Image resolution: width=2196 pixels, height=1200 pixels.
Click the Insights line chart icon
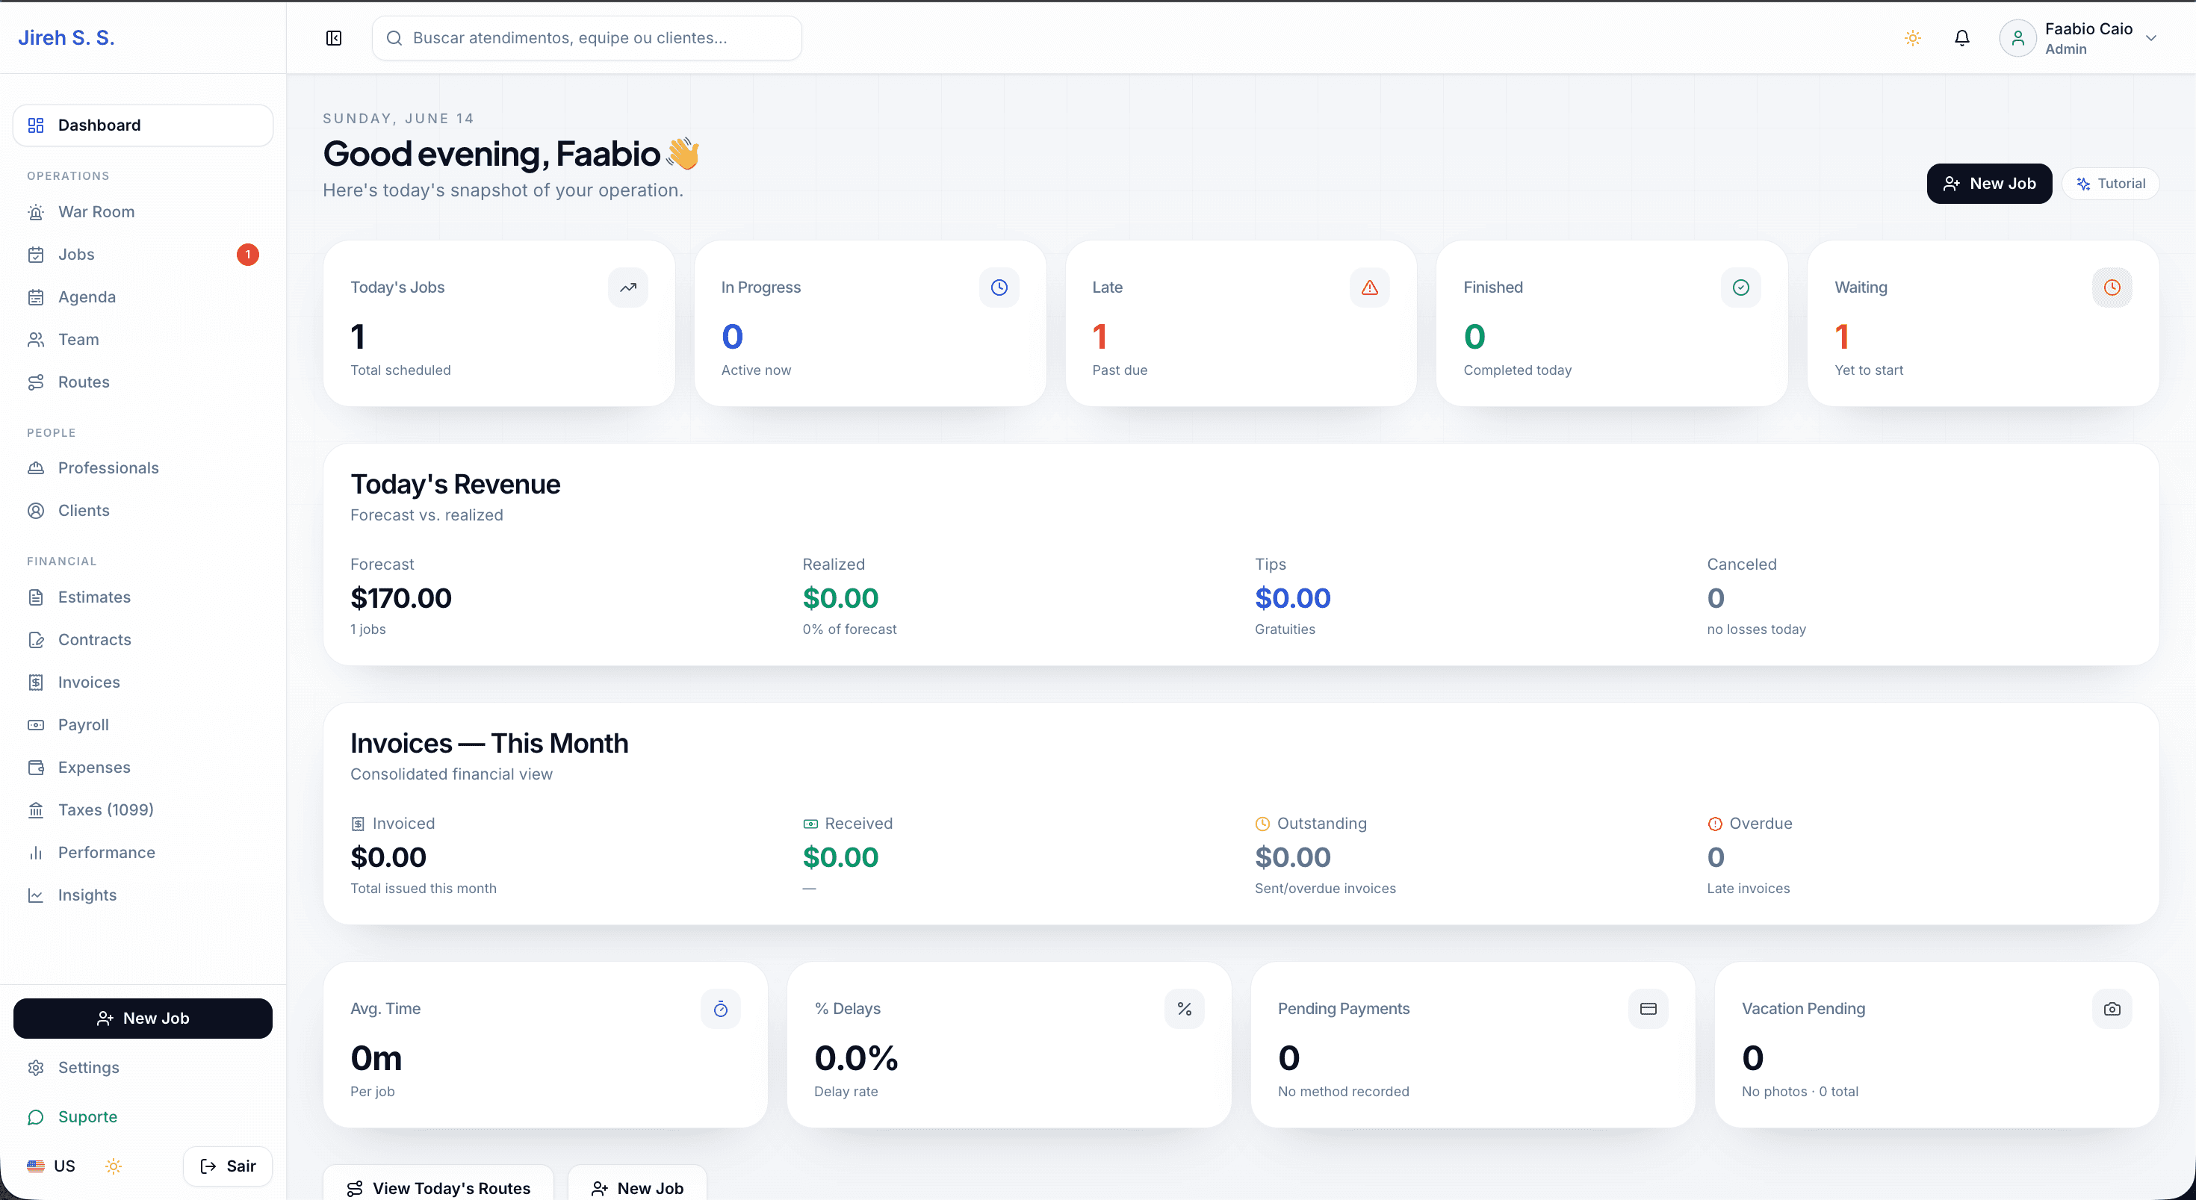tap(36, 895)
